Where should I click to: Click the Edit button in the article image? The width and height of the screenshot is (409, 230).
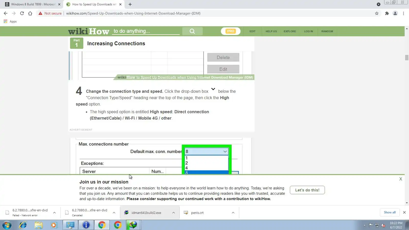(223, 69)
